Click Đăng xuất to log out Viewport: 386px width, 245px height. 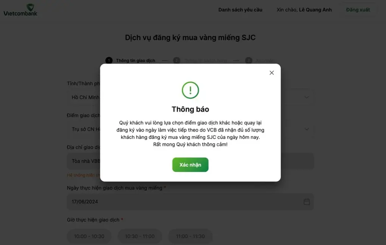[x=358, y=10]
